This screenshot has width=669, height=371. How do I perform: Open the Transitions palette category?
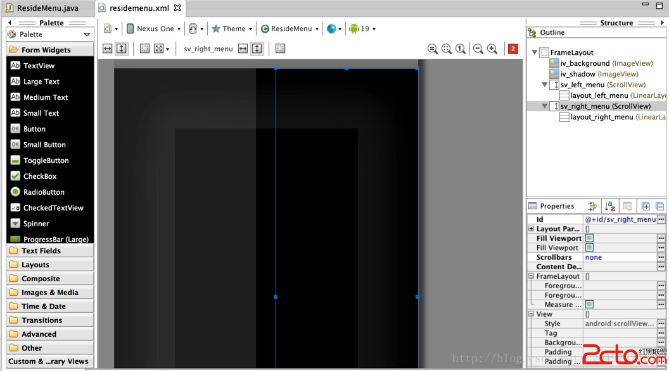(50, 320)
